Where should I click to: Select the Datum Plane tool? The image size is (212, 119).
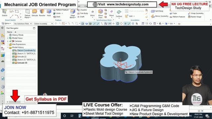pos(27,14)
